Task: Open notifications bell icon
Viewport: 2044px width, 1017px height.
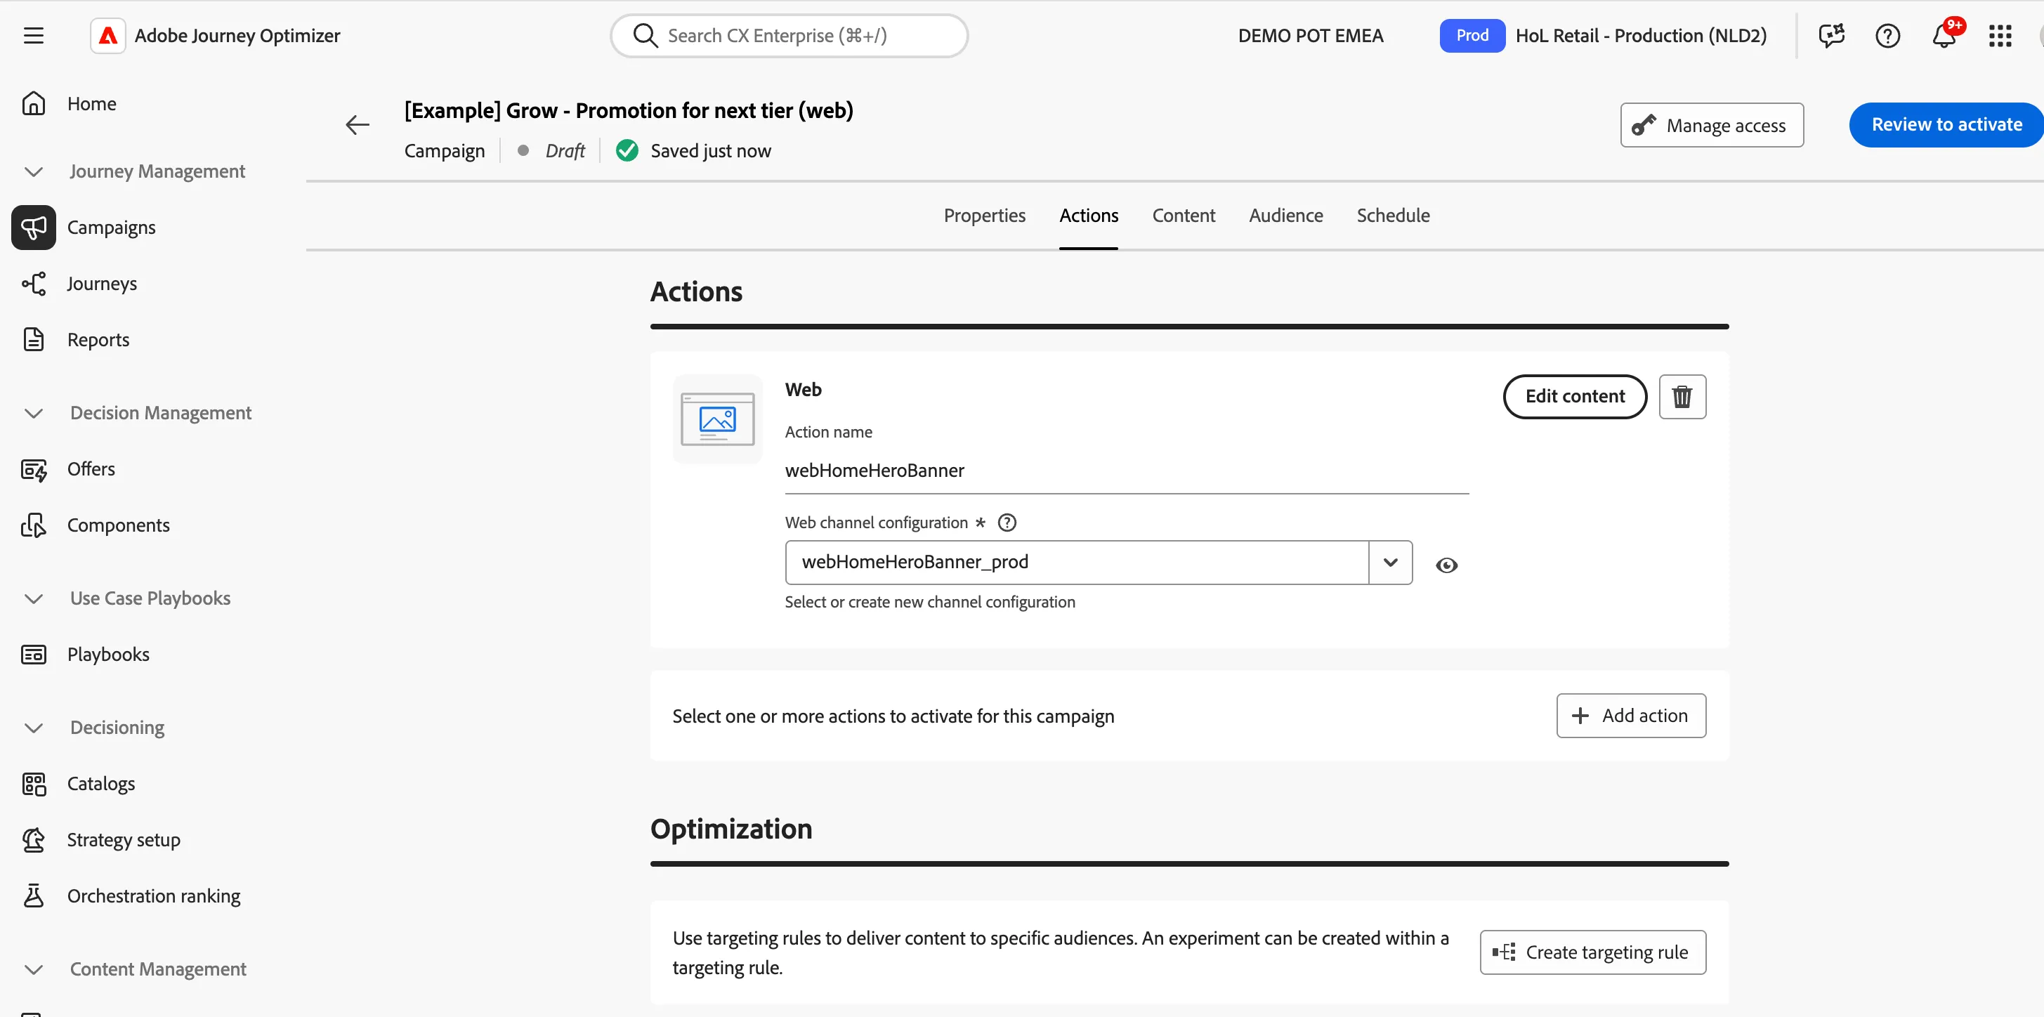Action: pyautogui.click(x=1944, y=36)
